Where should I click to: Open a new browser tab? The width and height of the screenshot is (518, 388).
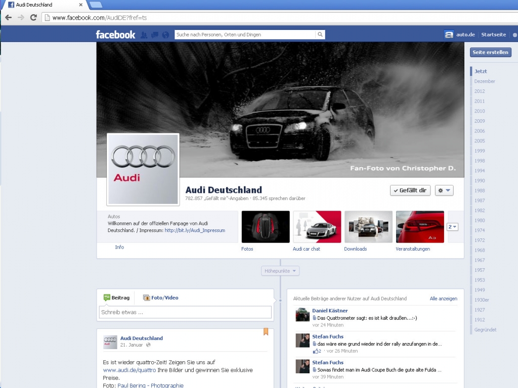point(96,5)
